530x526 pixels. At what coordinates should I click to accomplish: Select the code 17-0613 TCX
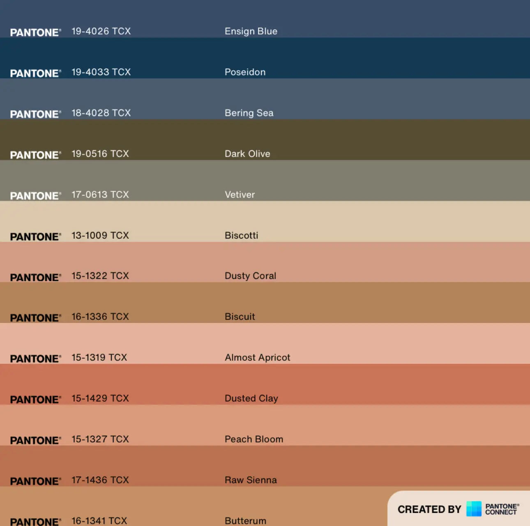coord(100,195)
